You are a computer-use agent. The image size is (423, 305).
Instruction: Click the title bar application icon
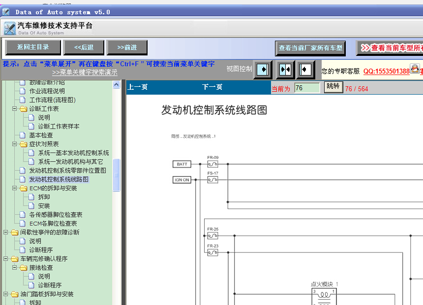[x=6, y=12]
